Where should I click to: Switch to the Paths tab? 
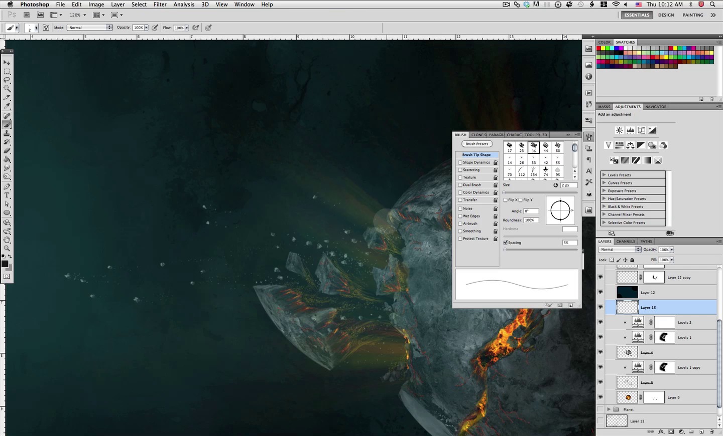click(646, 242)
